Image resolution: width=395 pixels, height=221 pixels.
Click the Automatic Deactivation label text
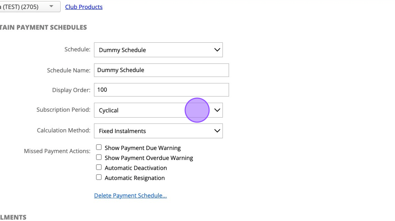click(x=136, y=168)
